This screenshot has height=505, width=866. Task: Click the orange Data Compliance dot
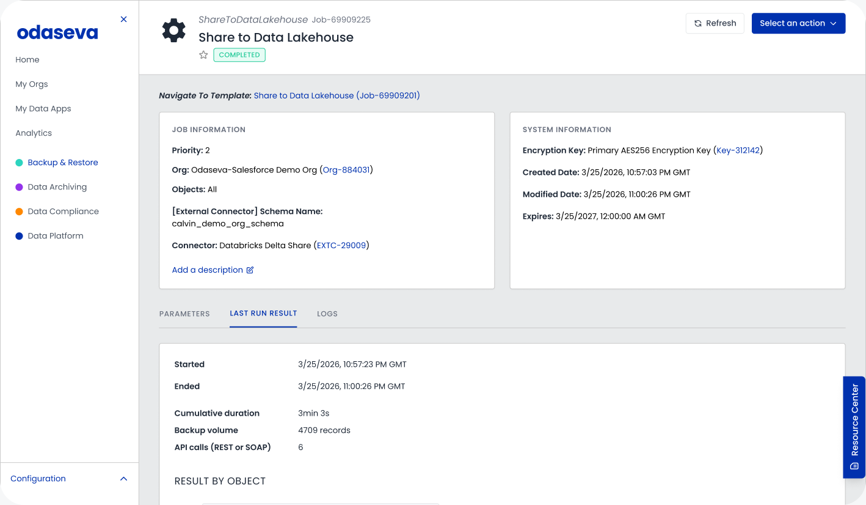pos(19,212)
